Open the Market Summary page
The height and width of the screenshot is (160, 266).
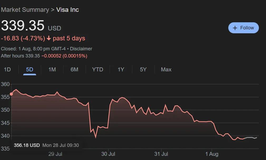[25, 10]
